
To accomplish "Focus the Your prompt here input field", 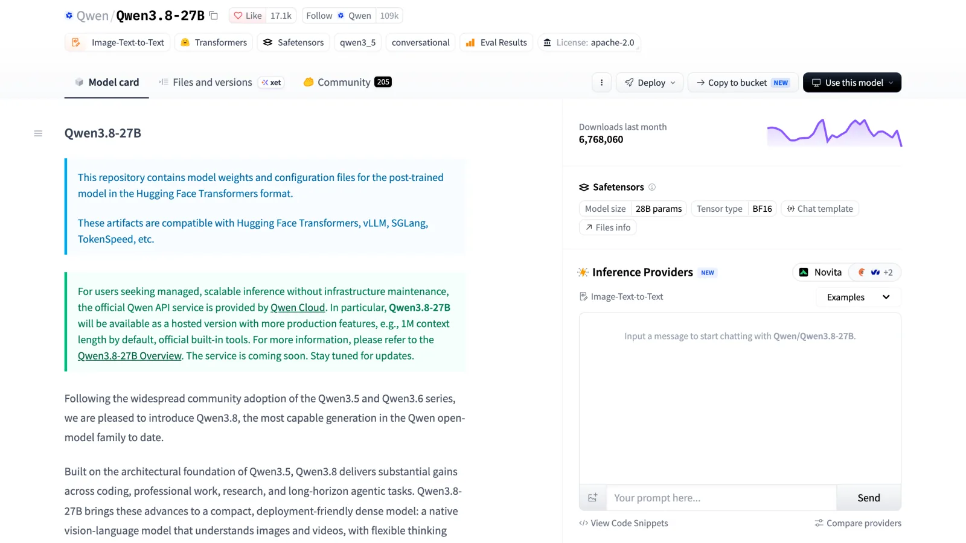I will (x=721, y=498).
